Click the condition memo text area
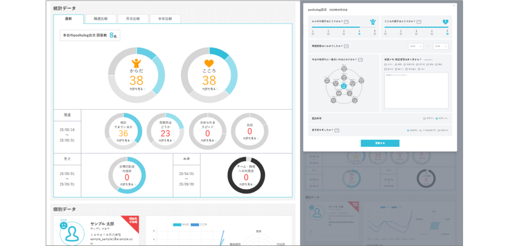Viewport: 508px width, 246px height. tap(416, 91)
